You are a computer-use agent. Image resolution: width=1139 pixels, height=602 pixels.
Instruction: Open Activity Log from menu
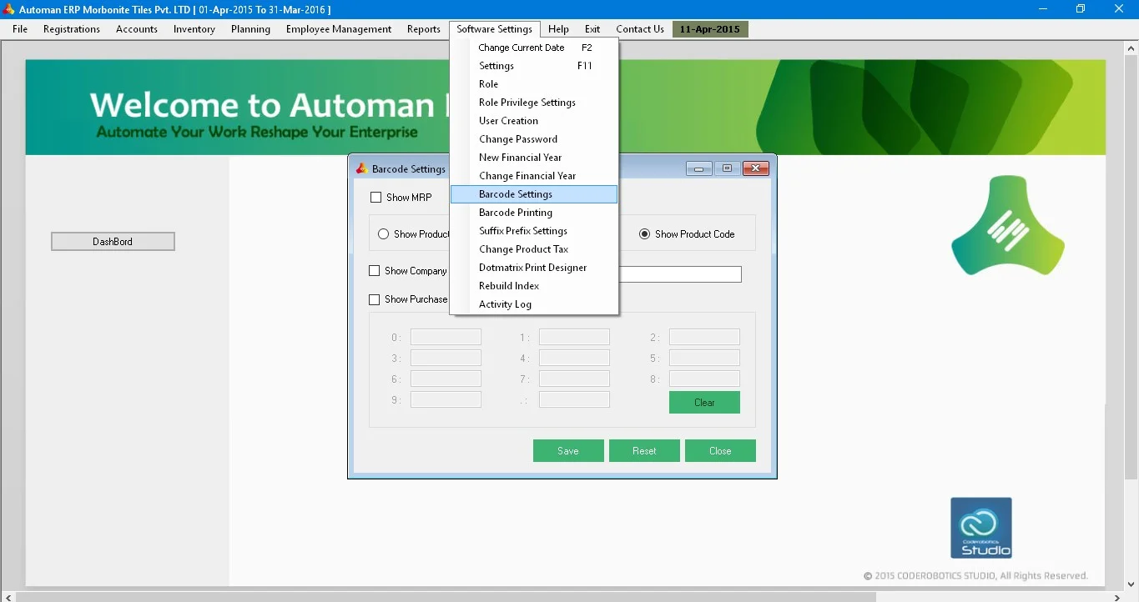click(x=534, y=304)
